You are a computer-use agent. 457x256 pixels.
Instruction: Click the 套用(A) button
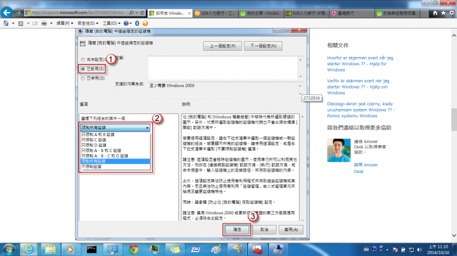pos(291,229)
